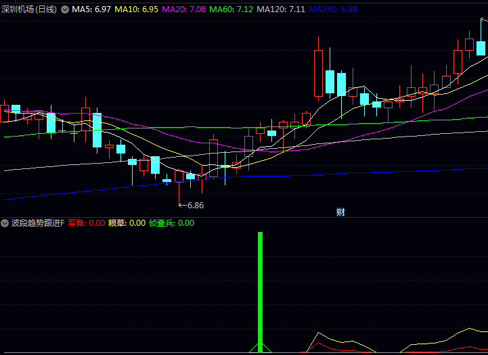Click the 深圳机场(日线) chart title
This screenshot has width=488, height=355.
[x=30, y=10]
